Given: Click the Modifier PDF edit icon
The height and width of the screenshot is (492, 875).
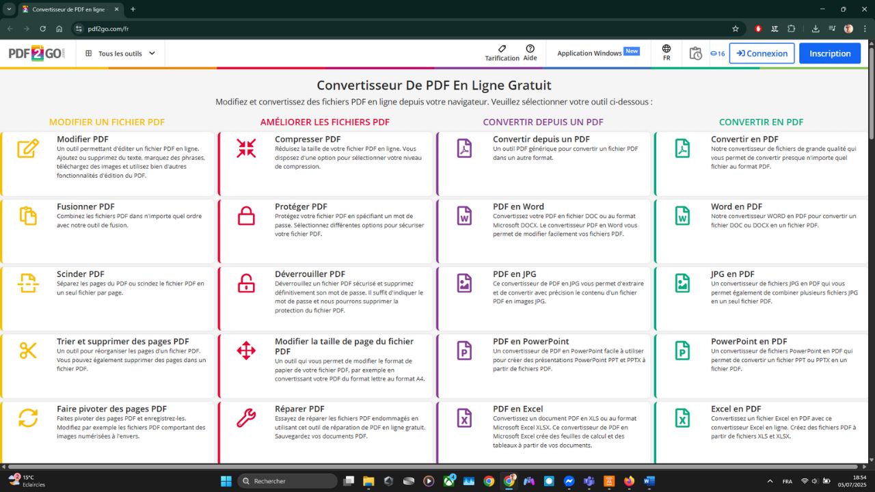Looking at the screenshot, I should 28,148.
